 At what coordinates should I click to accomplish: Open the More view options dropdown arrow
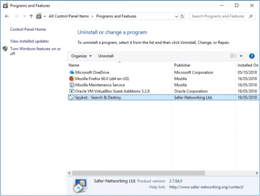pyautogui.click(x=241, y=56)
